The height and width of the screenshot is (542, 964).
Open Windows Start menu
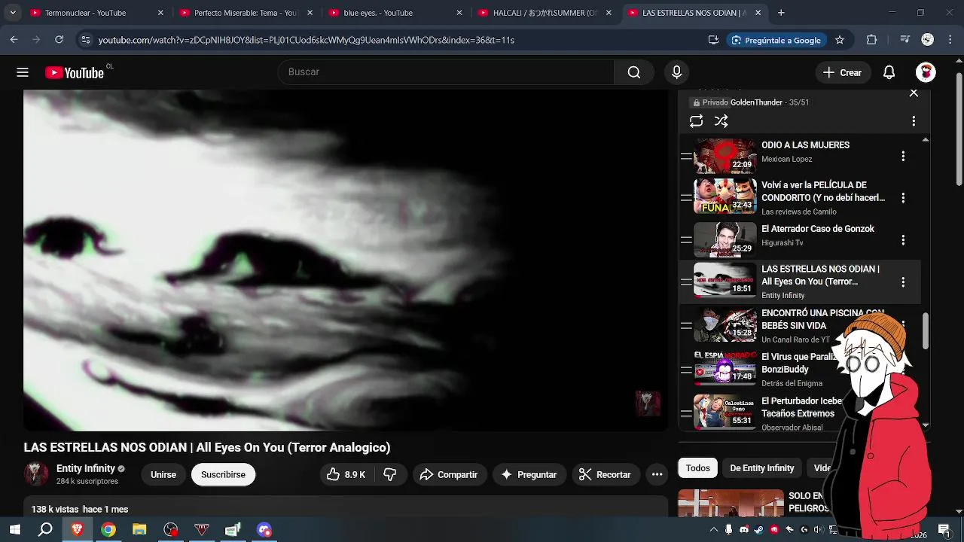pos(14,530)
